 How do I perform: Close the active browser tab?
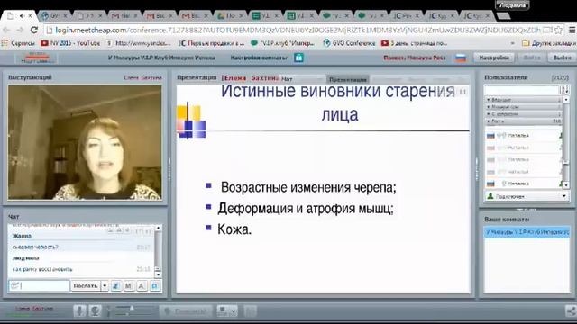(x=30, y=16)
